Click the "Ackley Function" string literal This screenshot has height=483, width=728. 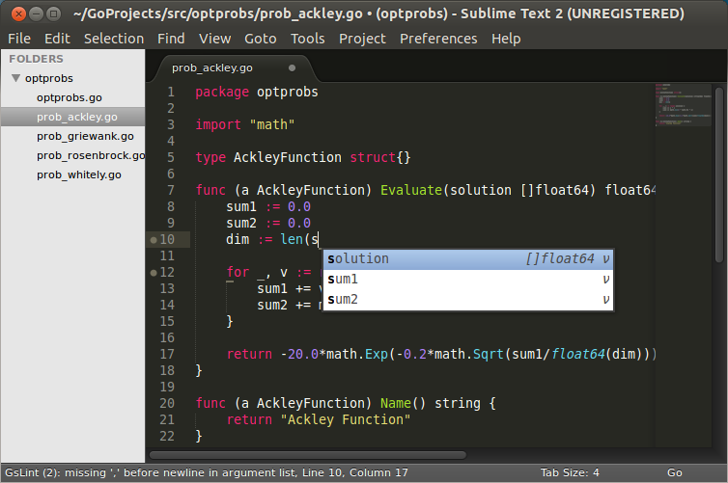pos(346,419)
